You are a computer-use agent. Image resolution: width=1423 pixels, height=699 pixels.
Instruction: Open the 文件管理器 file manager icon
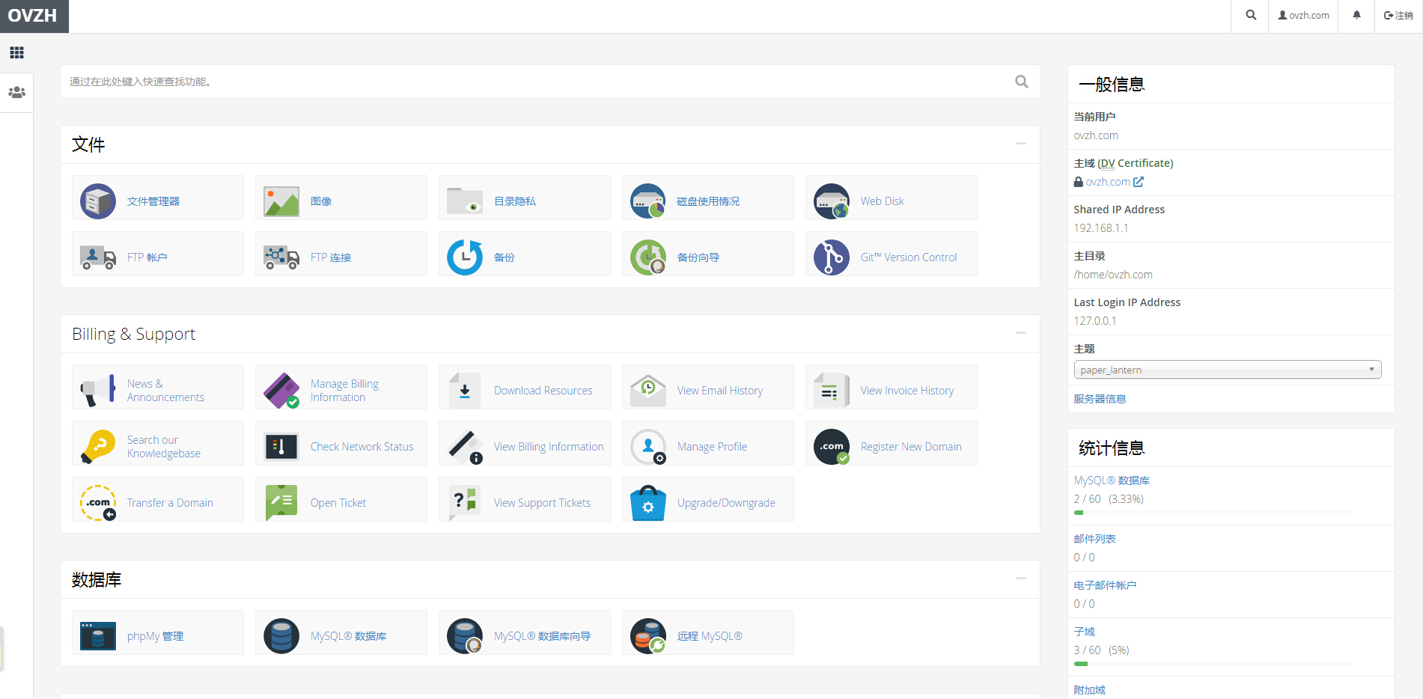pyautogui.click(x=98, y=201)
